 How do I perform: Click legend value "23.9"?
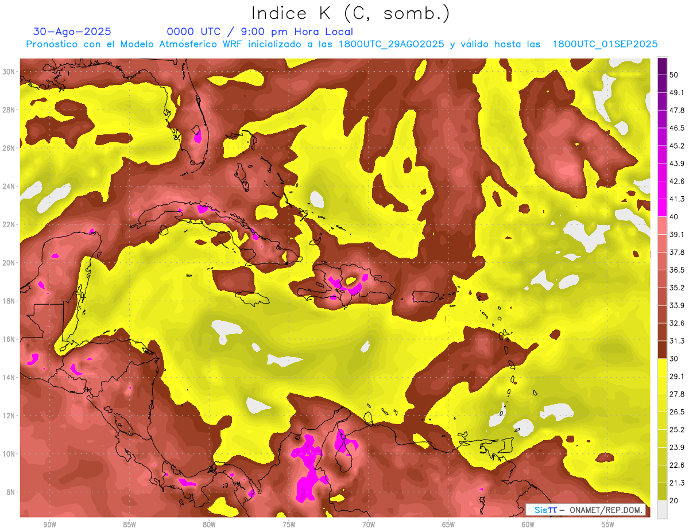[x=676, y=447]
